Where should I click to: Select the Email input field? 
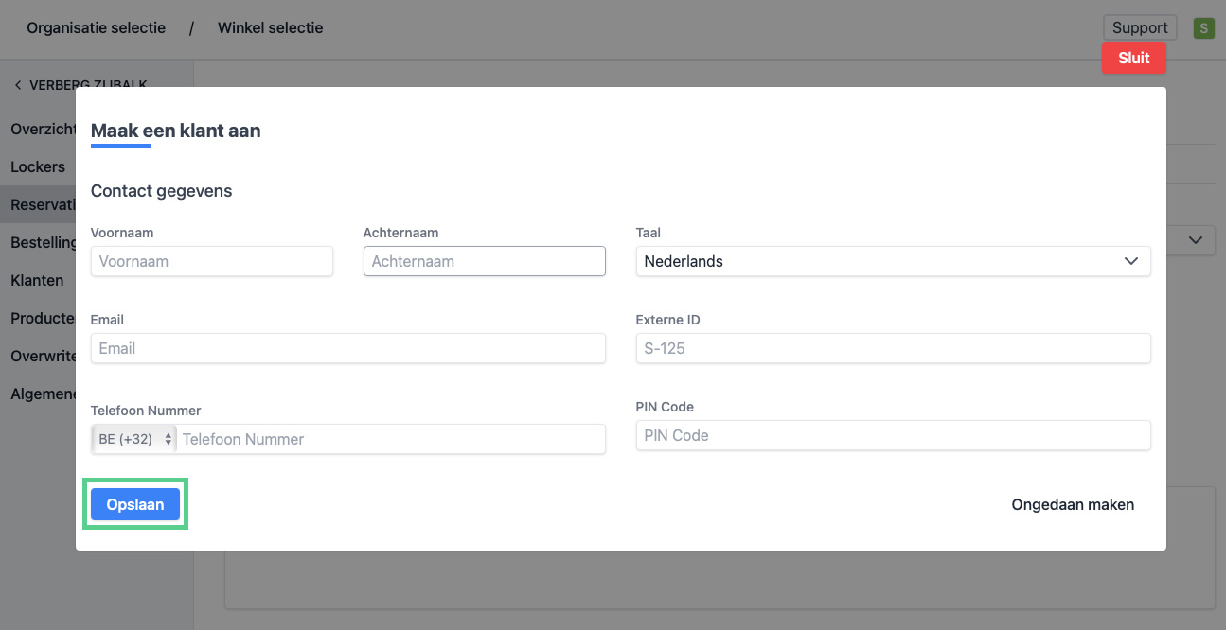pos(347,348)
